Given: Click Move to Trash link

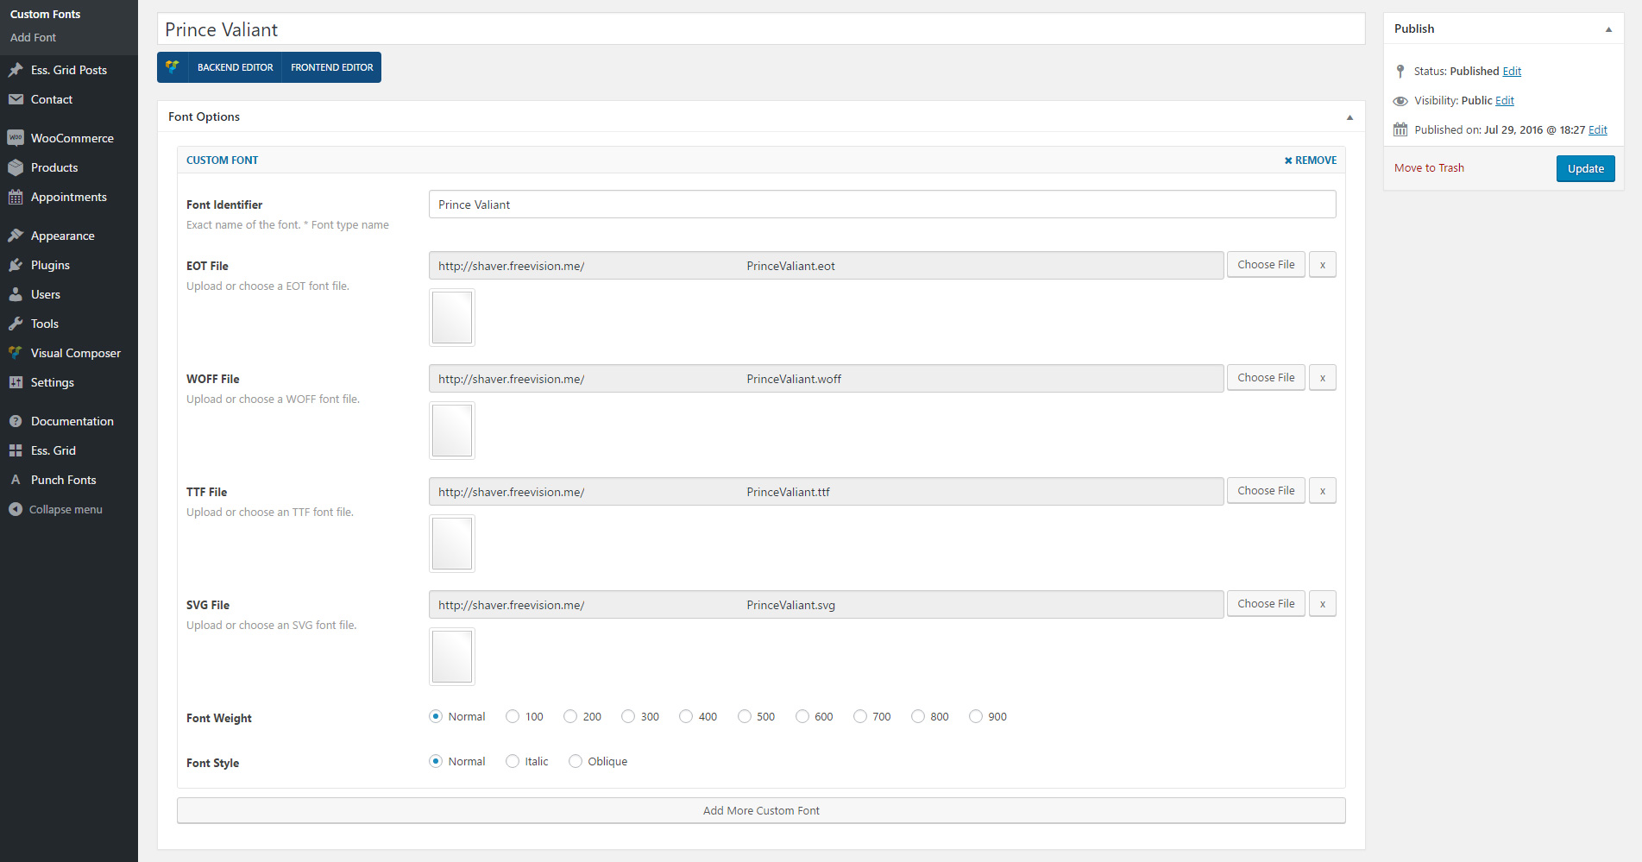Looking at the screenshot, I should [1429, 167].
